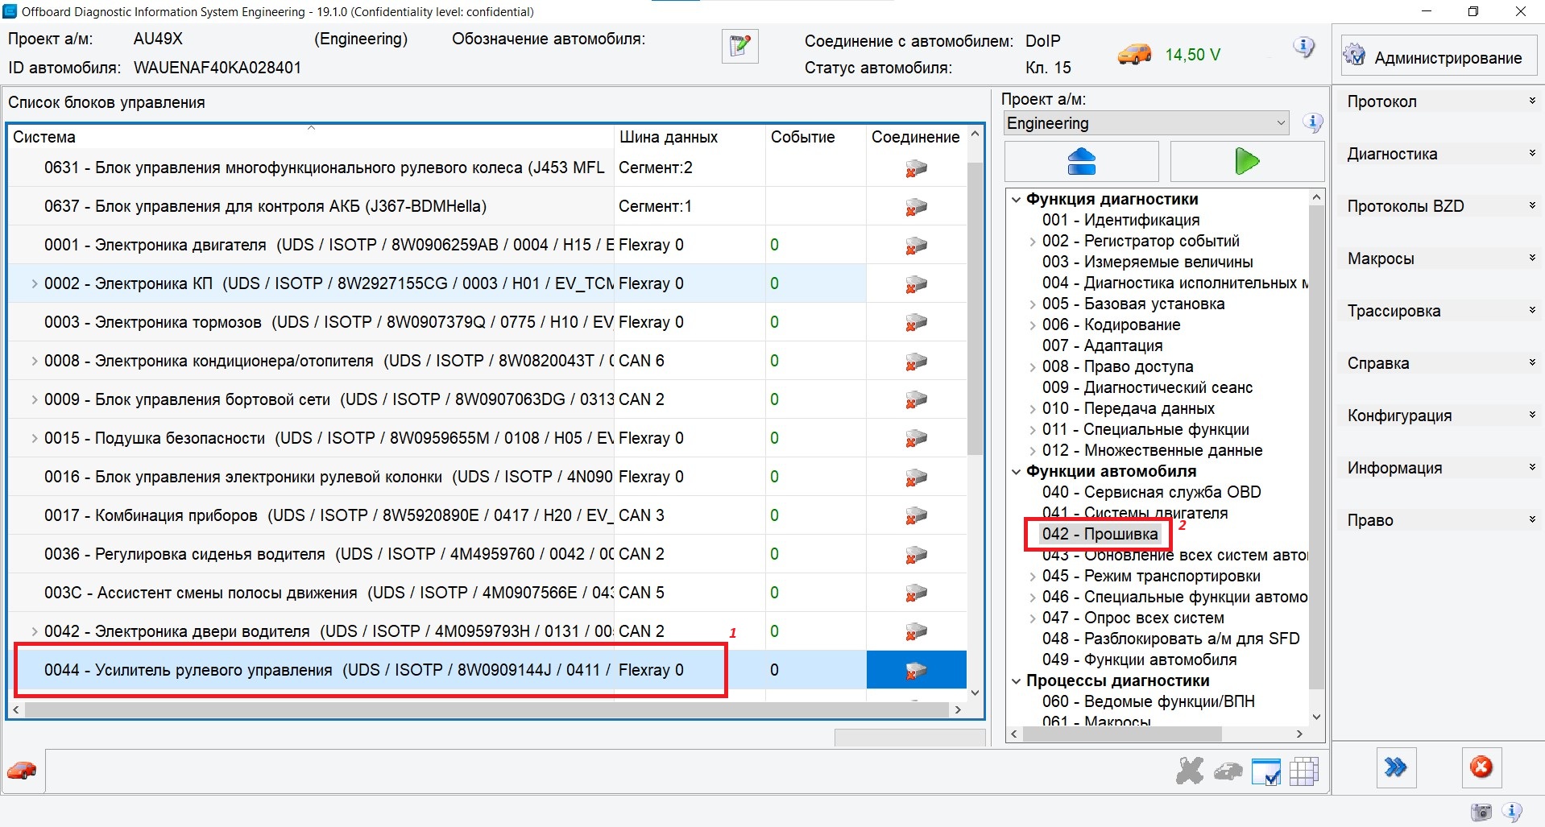Open the info icon next to voltage
This screenshot has width=1545, height=827.
(1303, 48)
